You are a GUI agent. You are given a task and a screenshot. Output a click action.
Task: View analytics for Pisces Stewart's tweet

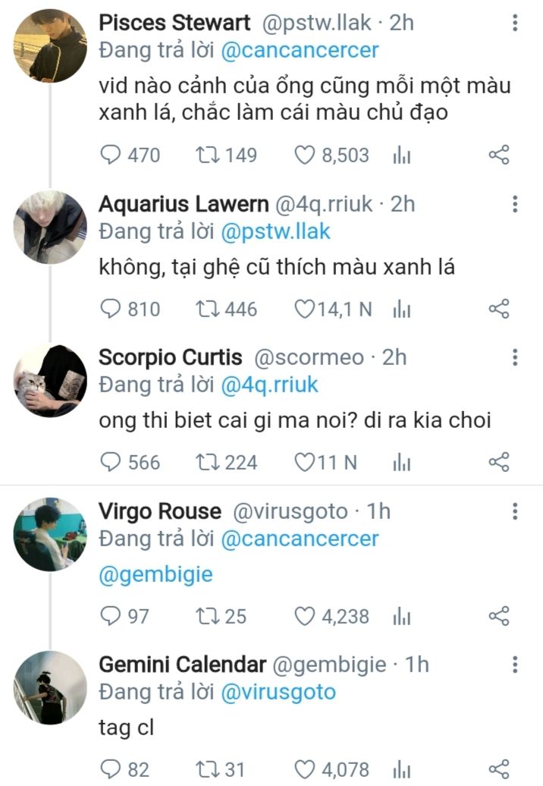(401, 156)
